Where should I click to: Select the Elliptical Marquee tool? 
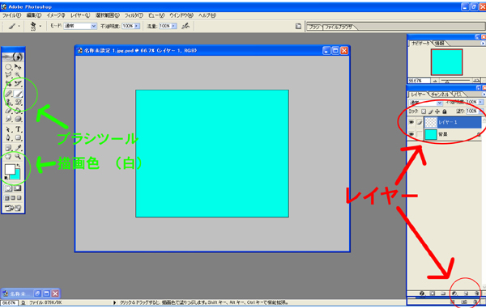[x=8, y=66]
